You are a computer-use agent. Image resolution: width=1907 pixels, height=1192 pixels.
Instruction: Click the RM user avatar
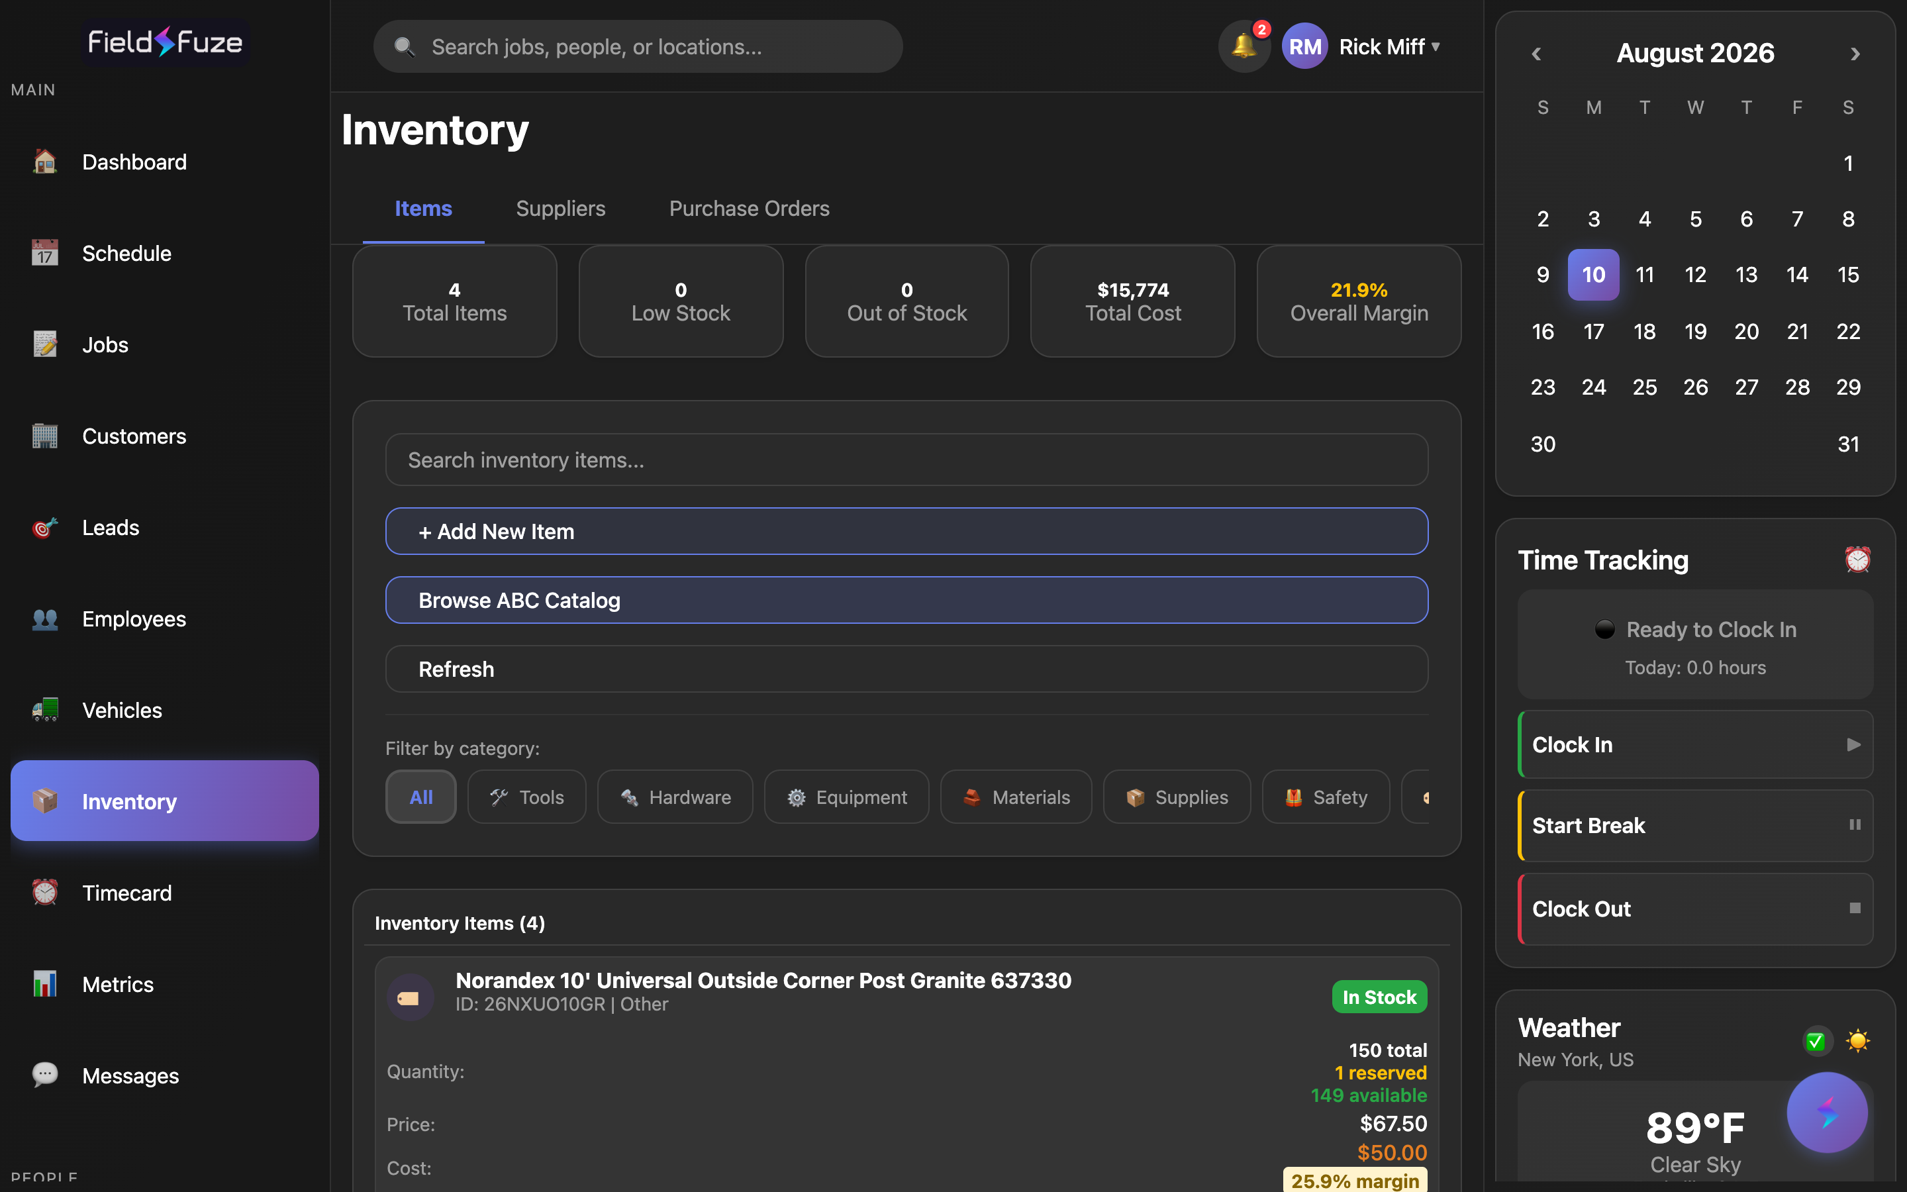pos(1305,46)
